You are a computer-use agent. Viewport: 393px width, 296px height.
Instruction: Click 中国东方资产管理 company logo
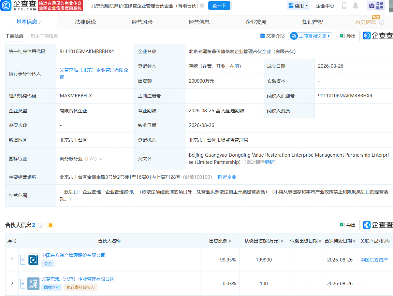pos(33,260)
